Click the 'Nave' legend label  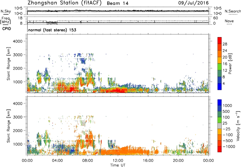(229, 21)
